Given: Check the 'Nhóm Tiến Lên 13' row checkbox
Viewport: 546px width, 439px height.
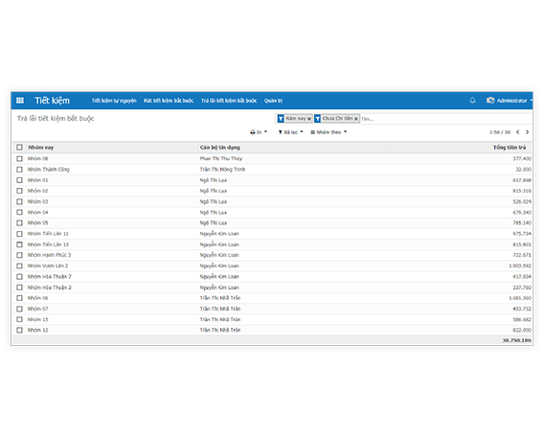Looking at the screenshot, I should 19,244.
